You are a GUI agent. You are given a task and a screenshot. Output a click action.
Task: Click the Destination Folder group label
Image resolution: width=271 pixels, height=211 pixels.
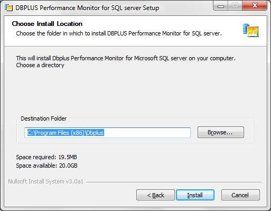coord(44,118)
